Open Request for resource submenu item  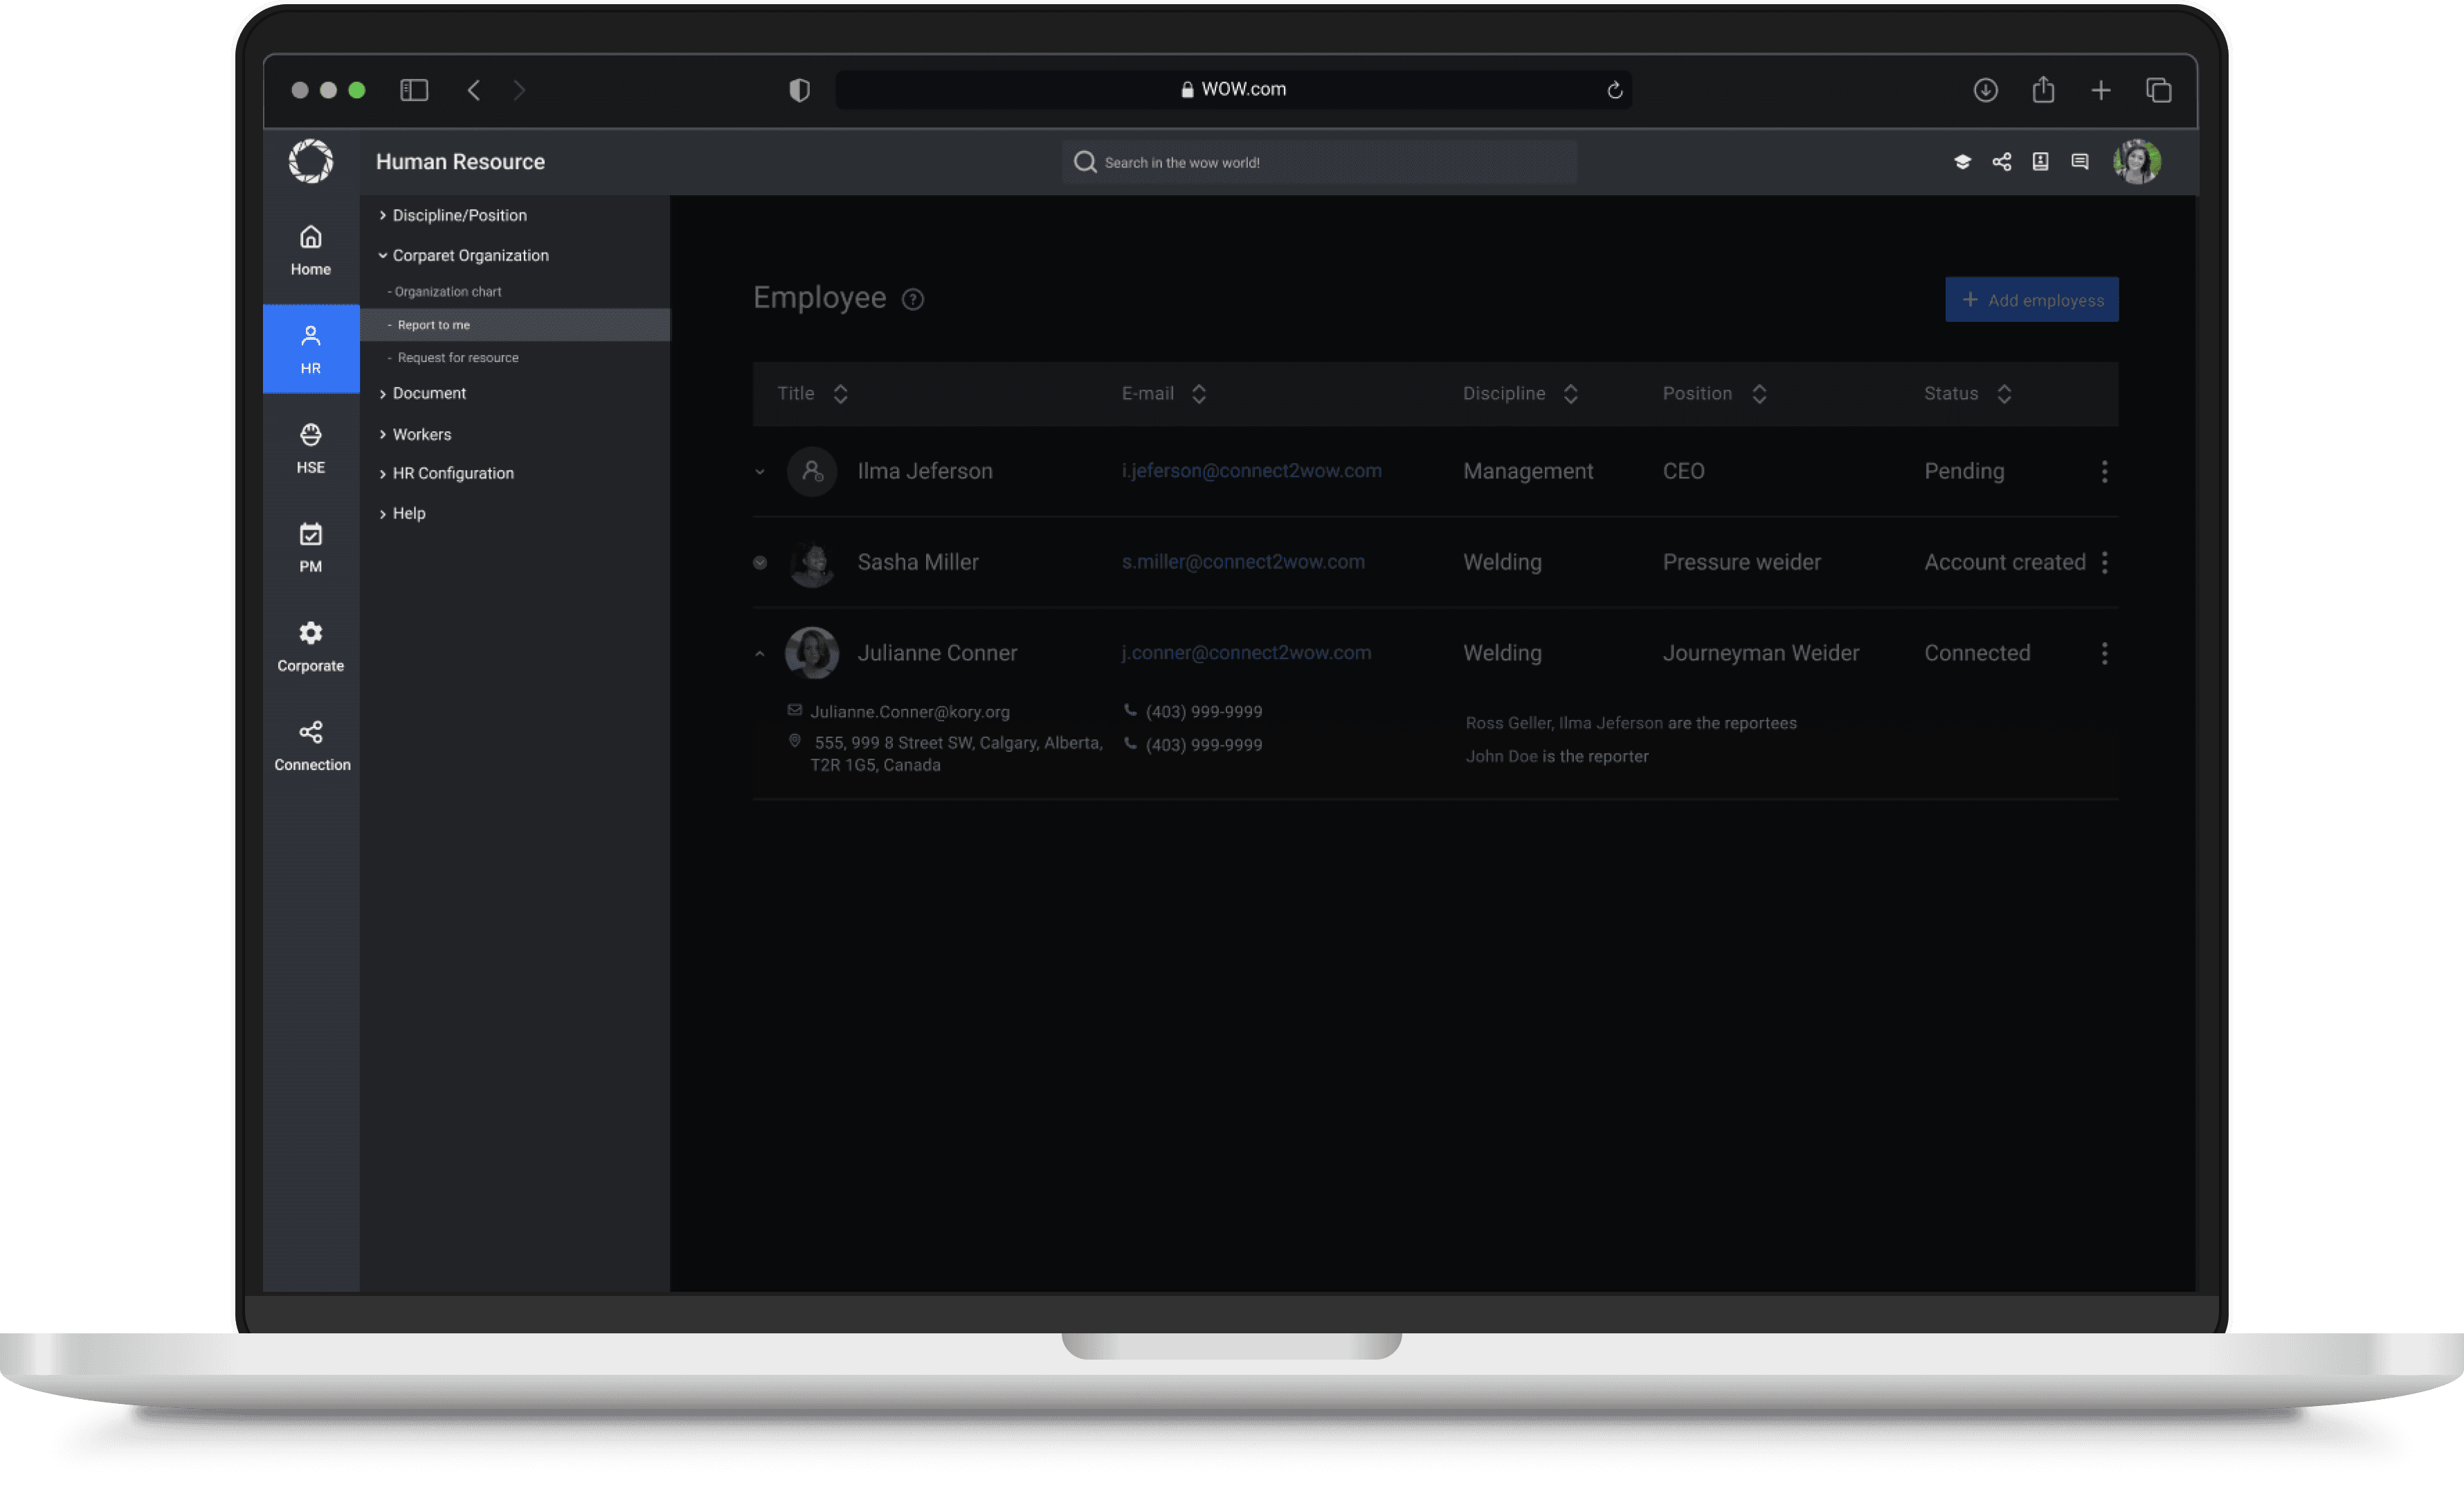pyautogui.click(x=458, y=358)
